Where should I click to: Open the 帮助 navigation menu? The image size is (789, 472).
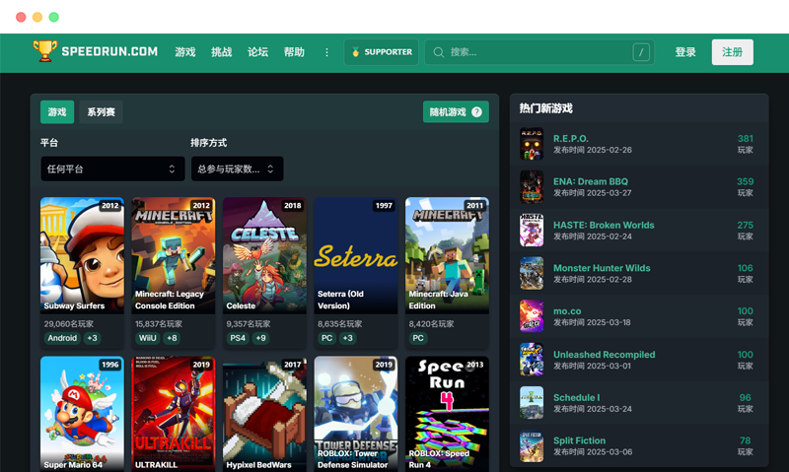pyautogui.click(x=294, y=52)
